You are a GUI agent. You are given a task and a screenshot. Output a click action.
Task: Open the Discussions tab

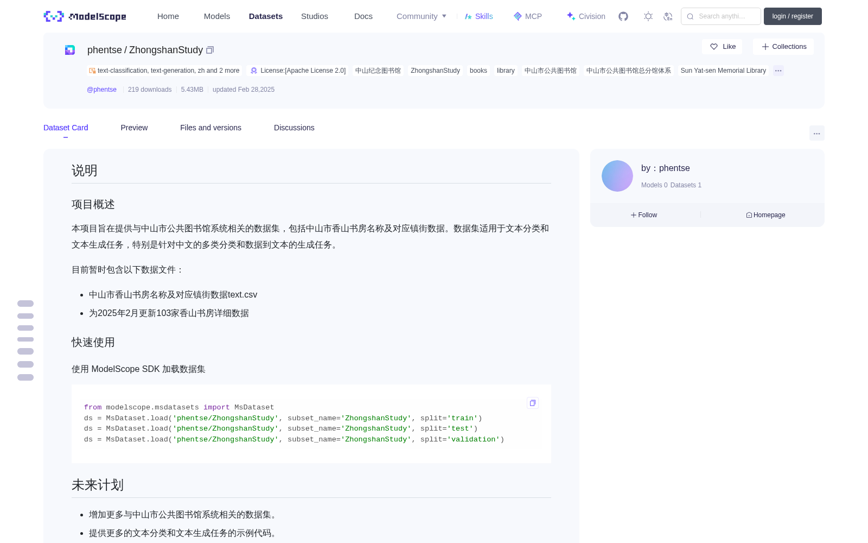(x=294, y=128)
